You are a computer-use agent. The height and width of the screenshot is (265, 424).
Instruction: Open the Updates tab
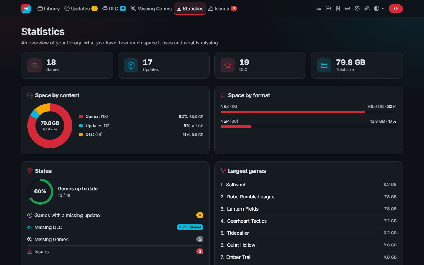pos(81,9)
